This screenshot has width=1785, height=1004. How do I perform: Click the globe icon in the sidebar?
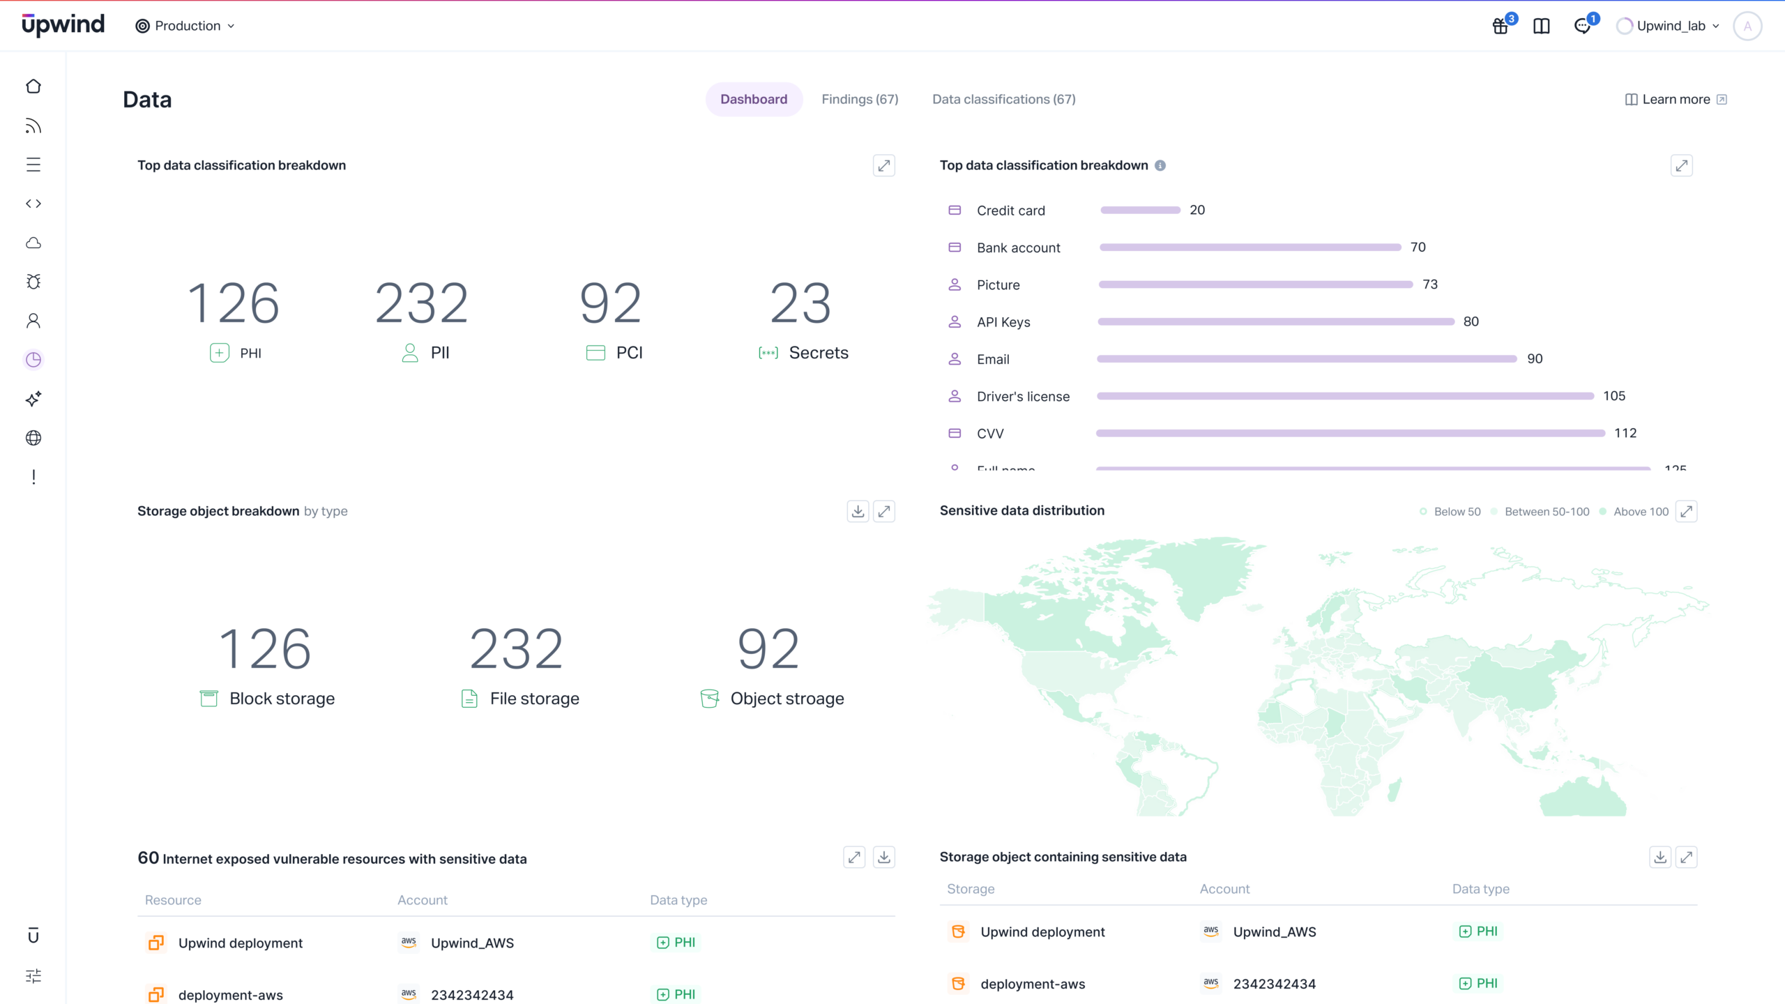pos(33,438)
